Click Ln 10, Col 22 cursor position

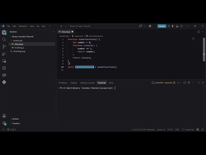[x=143, y=129]
